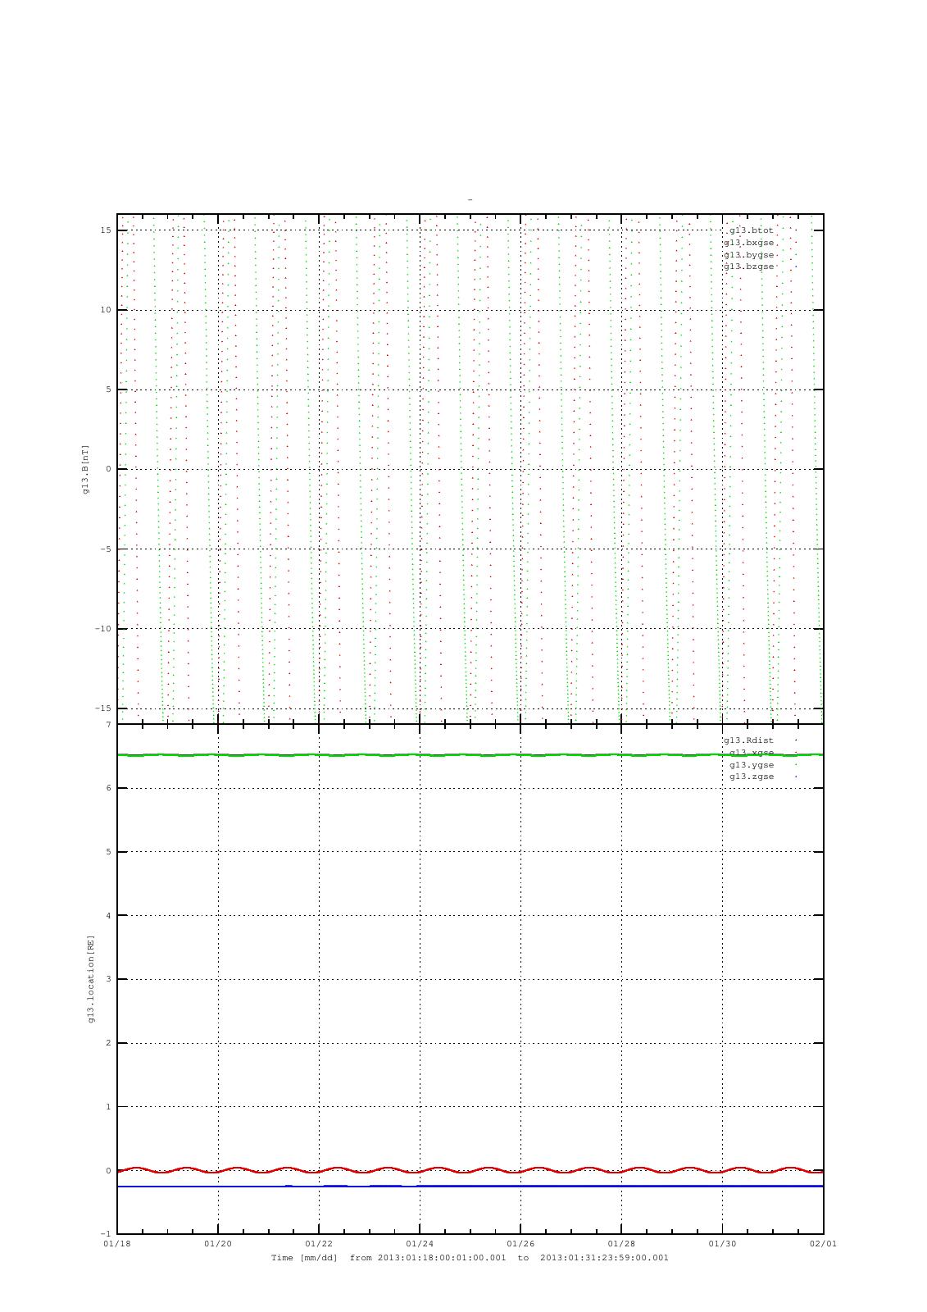This screenshot has width=927, height=1312.
Task: Click the 01/24 date tick label
Action: pos(419,1244)
